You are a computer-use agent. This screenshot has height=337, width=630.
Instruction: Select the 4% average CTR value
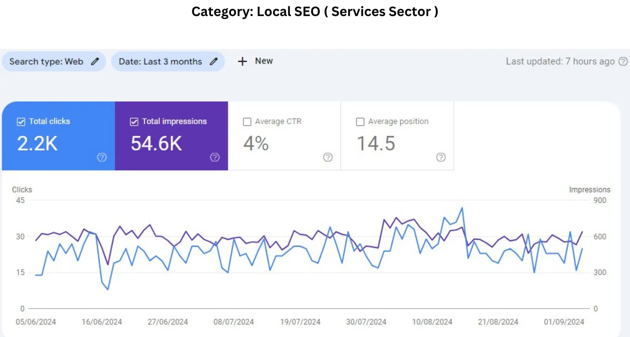click(x=256, y=143)
